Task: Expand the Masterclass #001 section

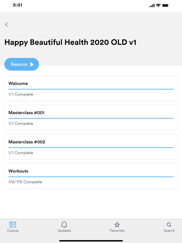Action: coord(91,117)
